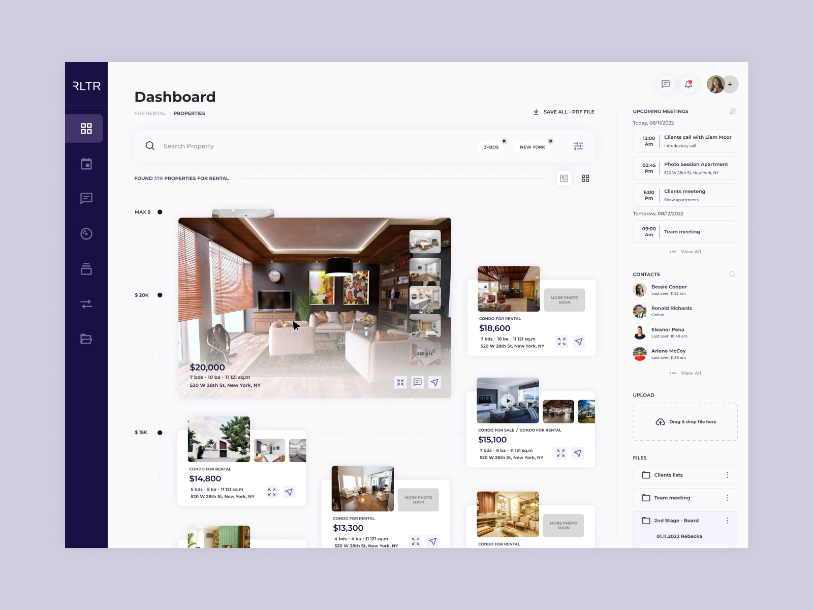Expand the 2nd Stage - Board file options
The image size is (813, 610).
pos(728,521)
